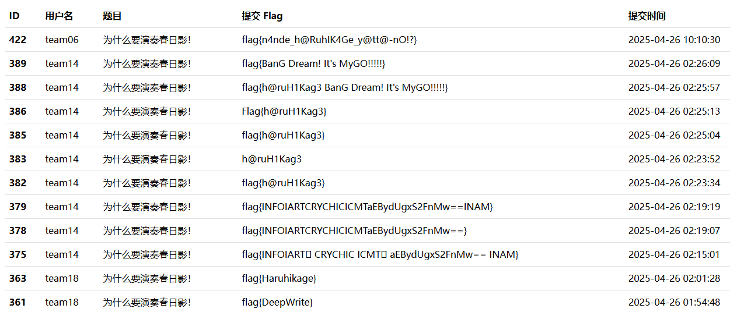Select submission ID 379
The image size is (730, 312).
[18, 207]
